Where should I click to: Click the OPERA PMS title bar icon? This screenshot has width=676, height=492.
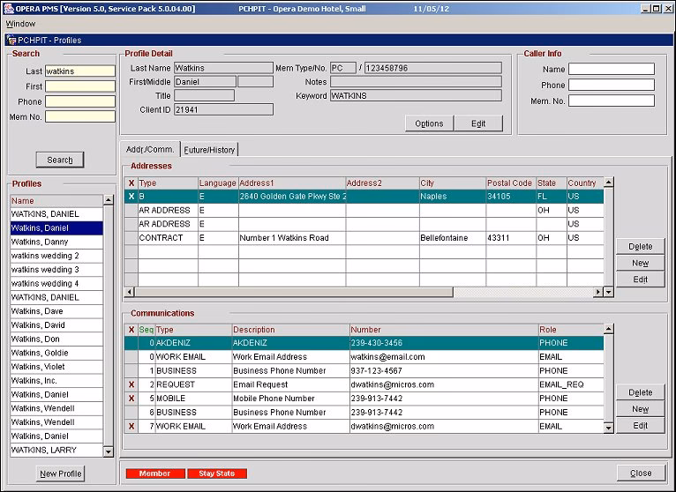coord(8,8)
